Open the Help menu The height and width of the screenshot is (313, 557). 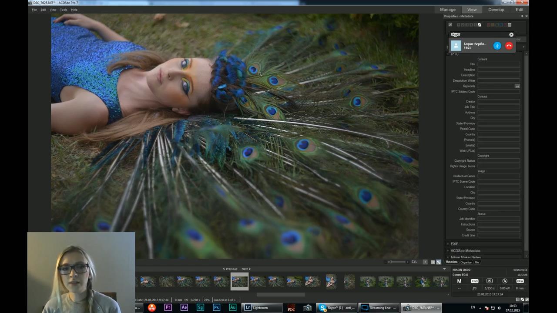coord(74,10)
